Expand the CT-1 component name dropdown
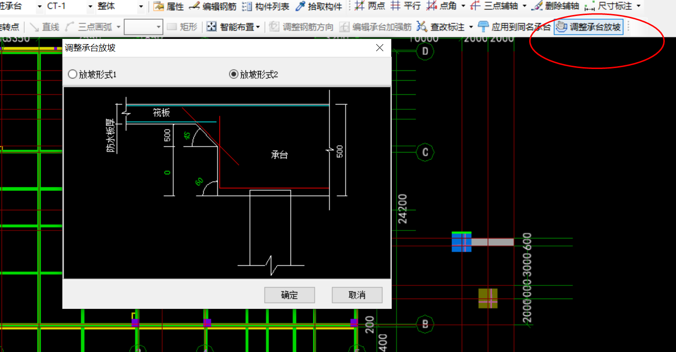676x352 pixels. pos(90,7)
